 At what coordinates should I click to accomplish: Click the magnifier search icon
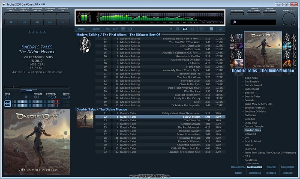[x=234, y=22]
